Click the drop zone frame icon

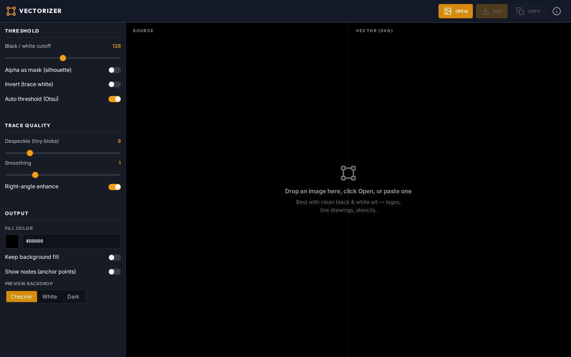coord(348,173)
